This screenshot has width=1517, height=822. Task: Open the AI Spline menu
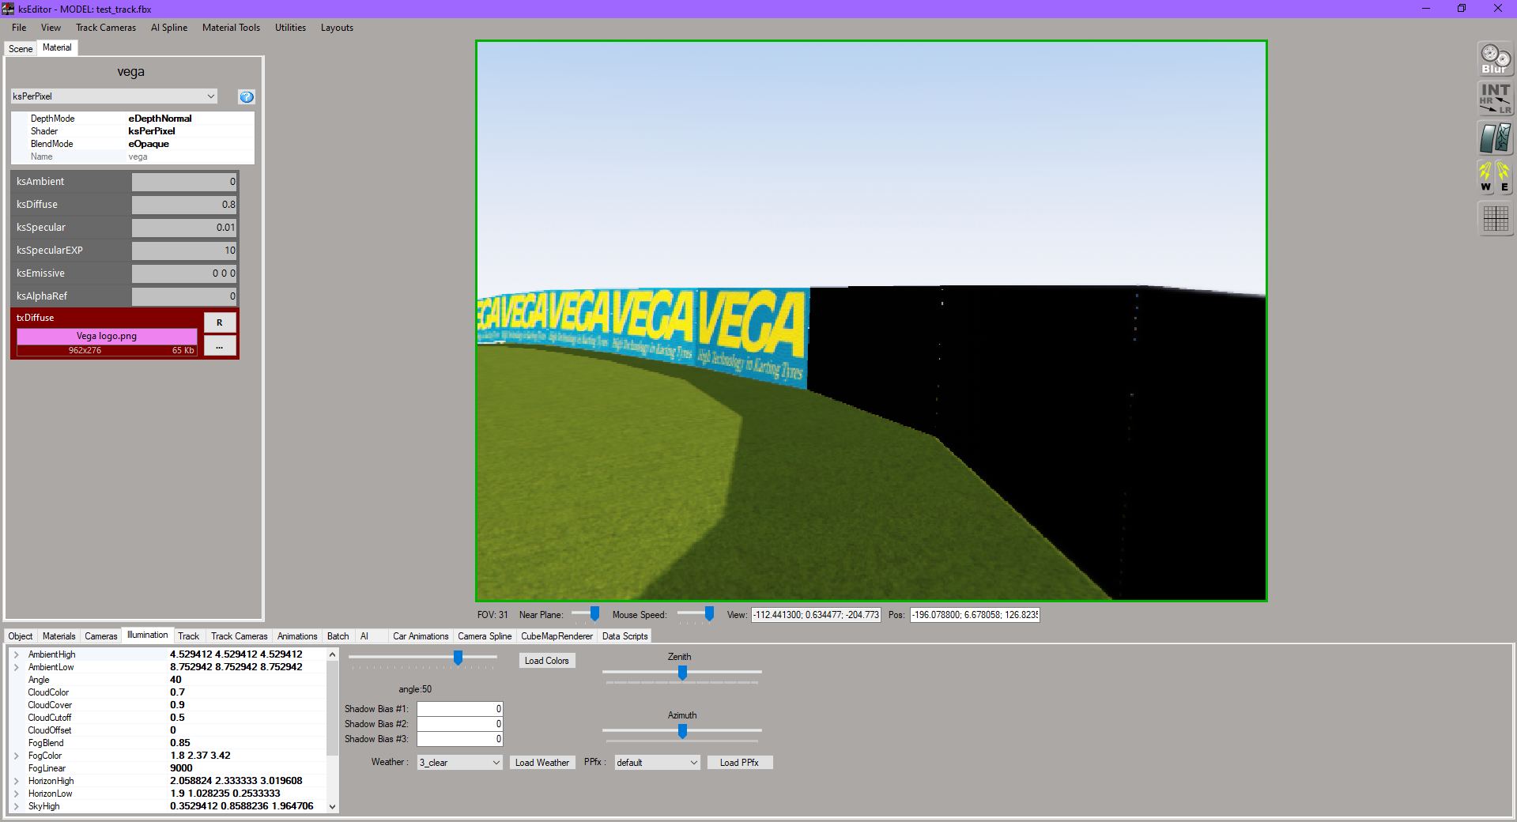[169, 28]
